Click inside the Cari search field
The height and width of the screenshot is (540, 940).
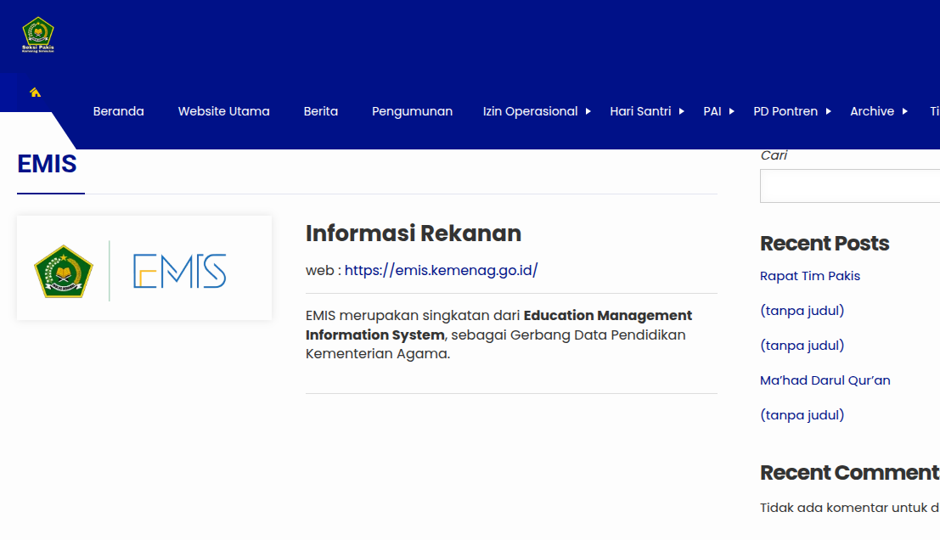click(849, 185)
